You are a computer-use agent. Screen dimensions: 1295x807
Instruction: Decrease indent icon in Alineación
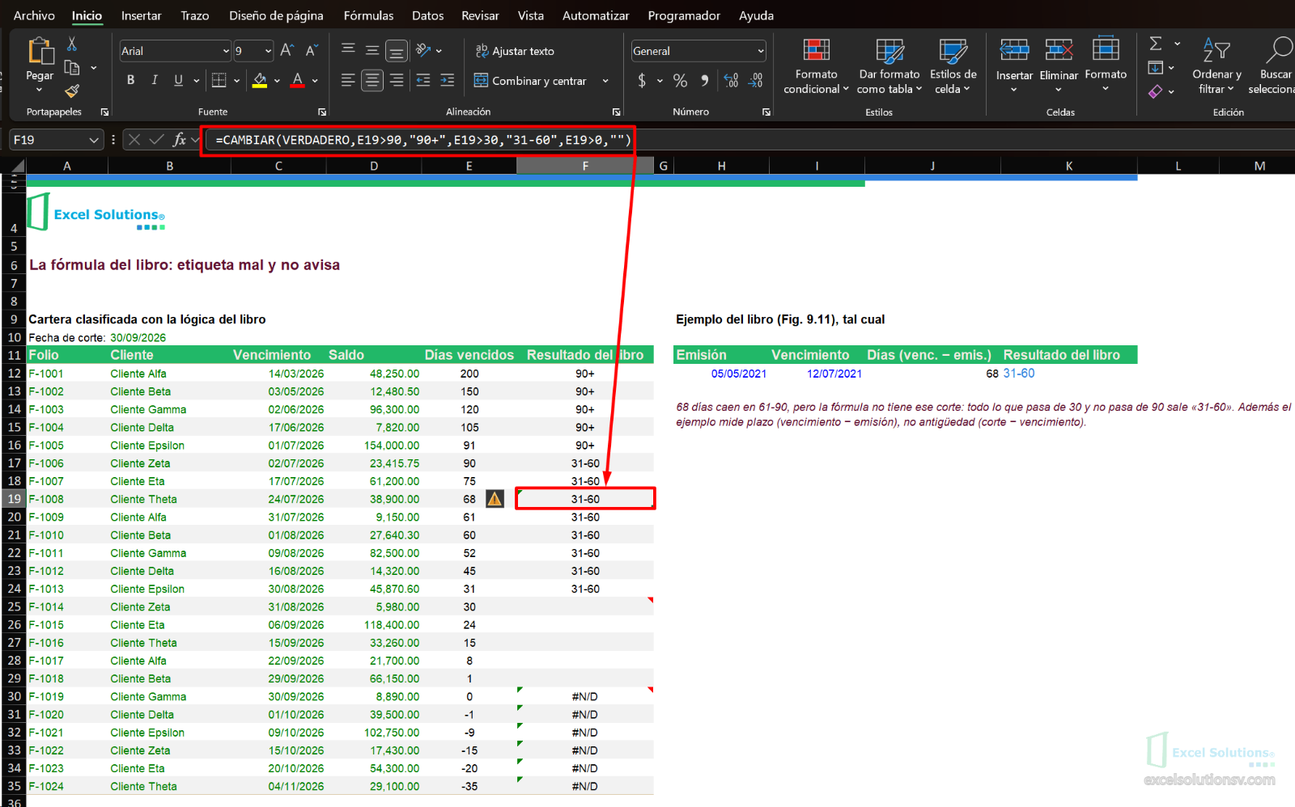[422, 80]
